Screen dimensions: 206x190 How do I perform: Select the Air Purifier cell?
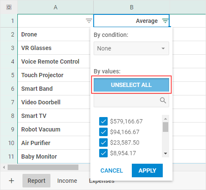(x=54, y=143)
